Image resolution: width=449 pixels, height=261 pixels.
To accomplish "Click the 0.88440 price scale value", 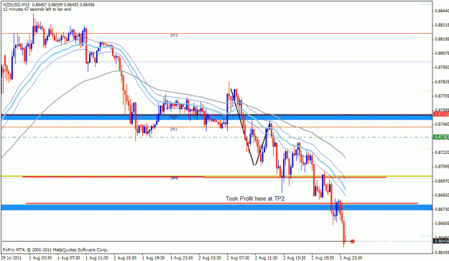I will (442, 11).
